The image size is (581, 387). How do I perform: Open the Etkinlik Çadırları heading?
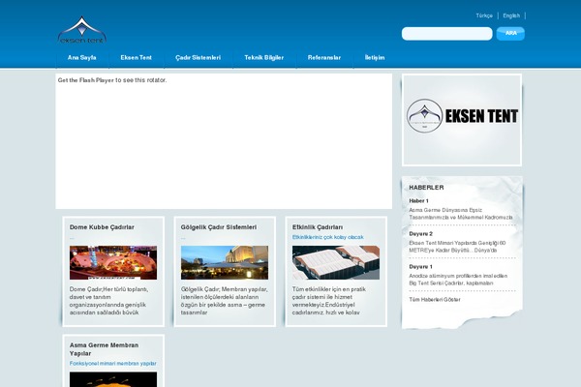(318, 227)
